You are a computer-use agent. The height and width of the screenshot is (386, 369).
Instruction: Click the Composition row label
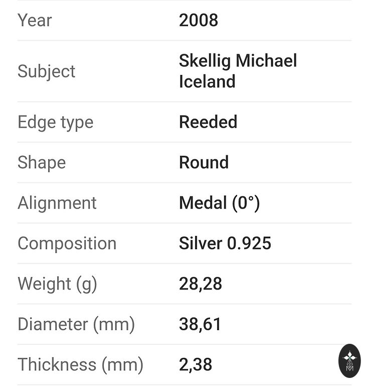pyautogui.click(x=67, y=243)
